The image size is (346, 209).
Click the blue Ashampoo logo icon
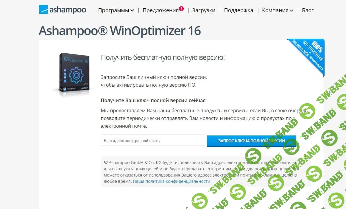point(43,10)
